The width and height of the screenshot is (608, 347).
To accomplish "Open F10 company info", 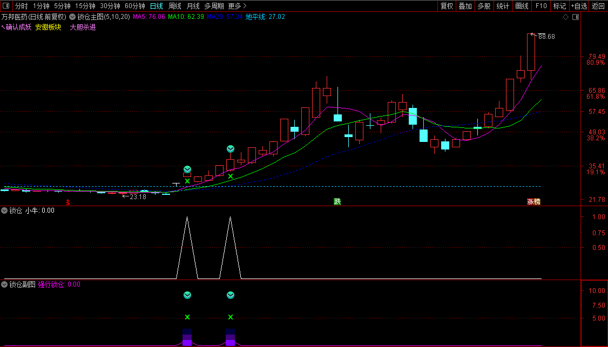I will pyautogui.click(x=541, y=6).
